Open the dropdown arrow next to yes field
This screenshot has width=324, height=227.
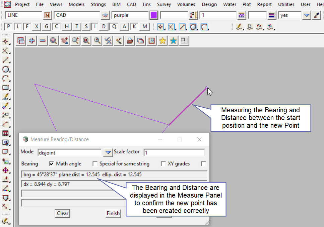point(307,15)
